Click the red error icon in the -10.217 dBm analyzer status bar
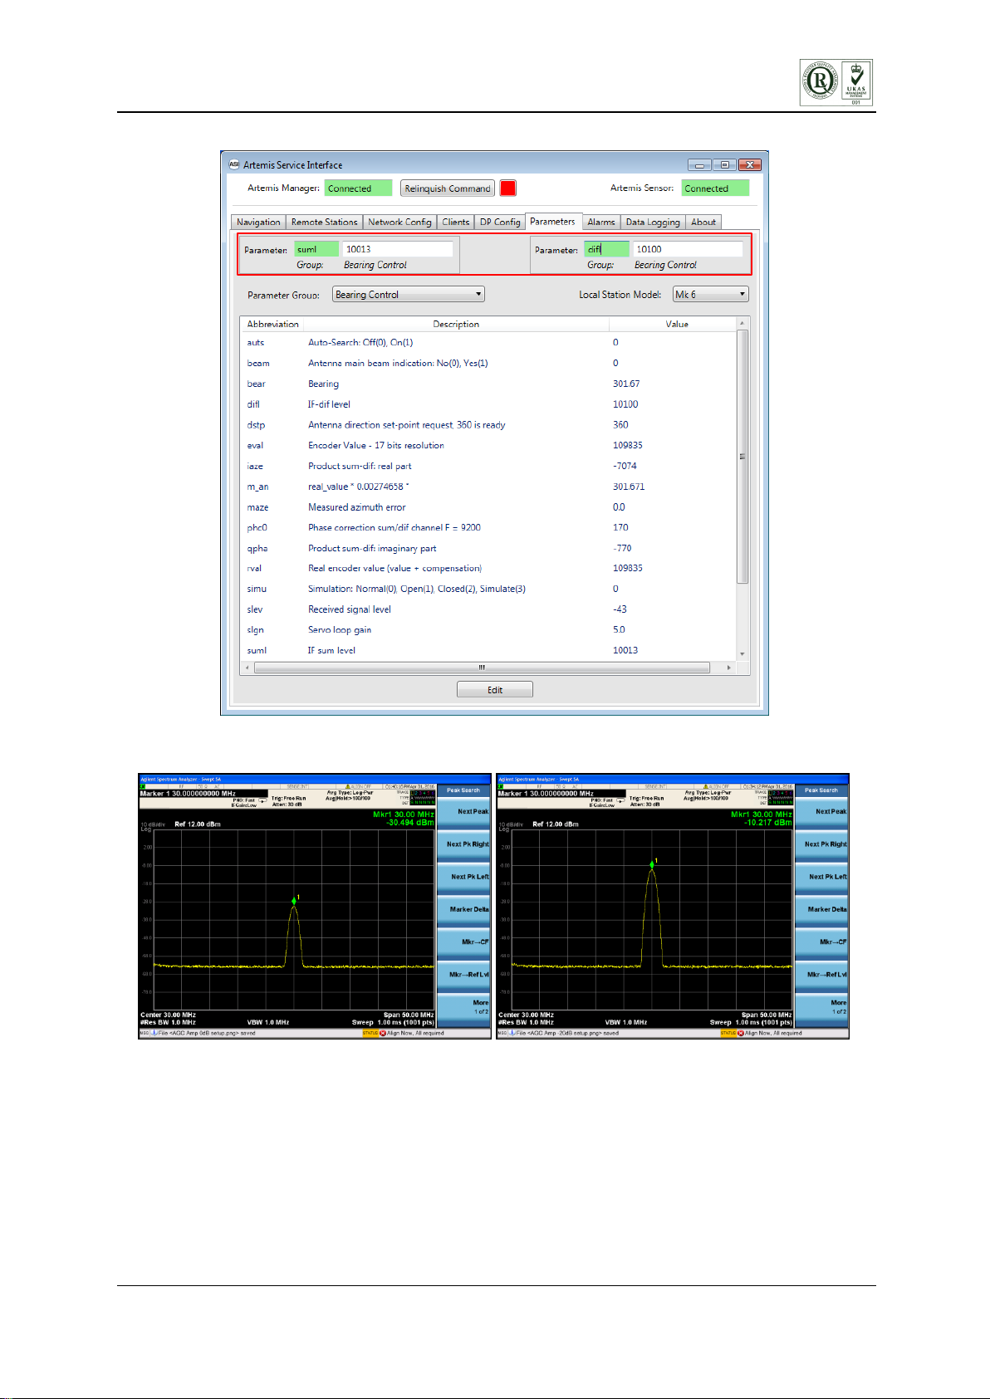Image resolution: width=990 pixels, height=1399 pixels. 741,1034
